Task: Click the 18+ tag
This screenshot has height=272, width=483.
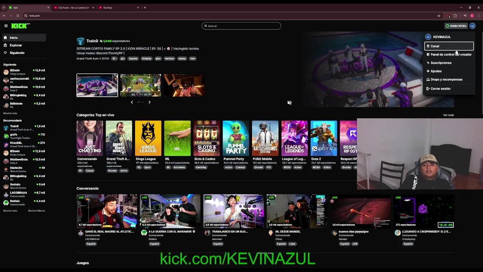Action: point(114,59)
